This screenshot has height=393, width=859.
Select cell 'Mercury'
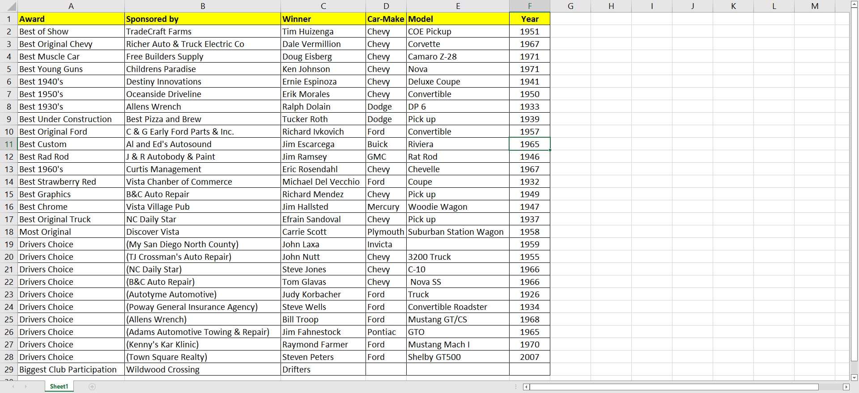[386, 207]
